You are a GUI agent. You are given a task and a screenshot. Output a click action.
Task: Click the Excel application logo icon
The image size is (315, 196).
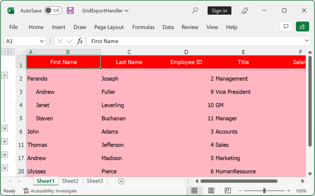pos(11,10)
